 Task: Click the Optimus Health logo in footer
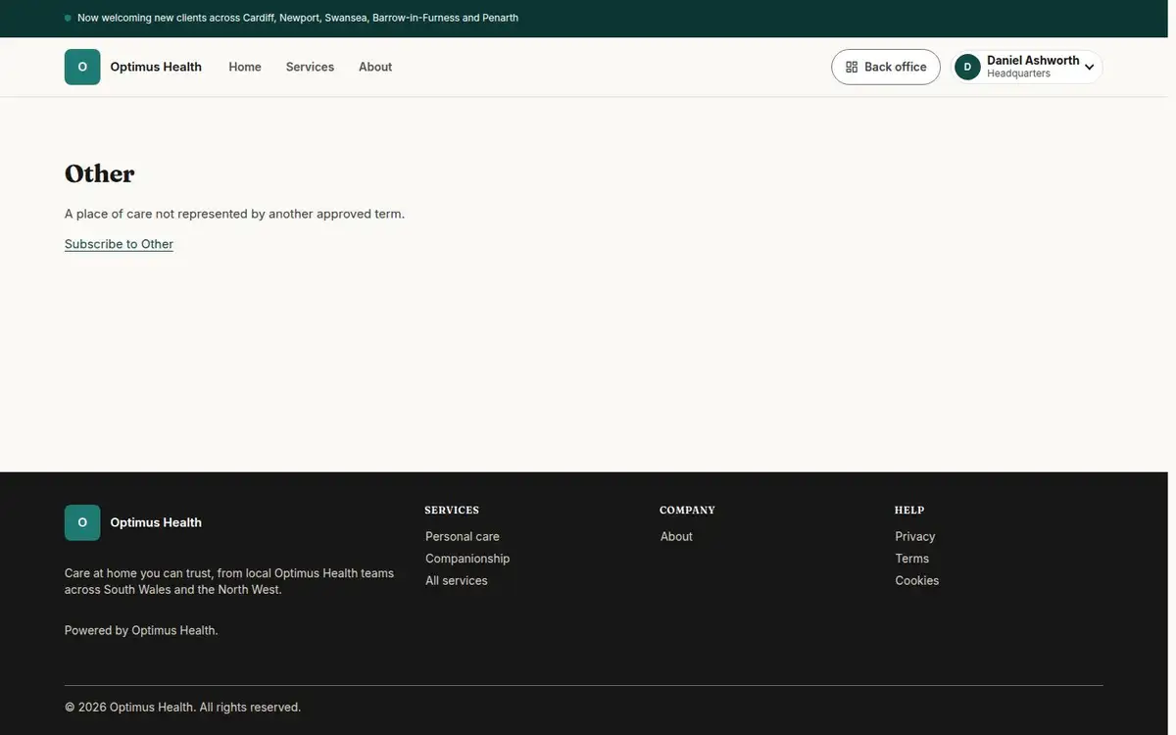click(x=82, y=522)
